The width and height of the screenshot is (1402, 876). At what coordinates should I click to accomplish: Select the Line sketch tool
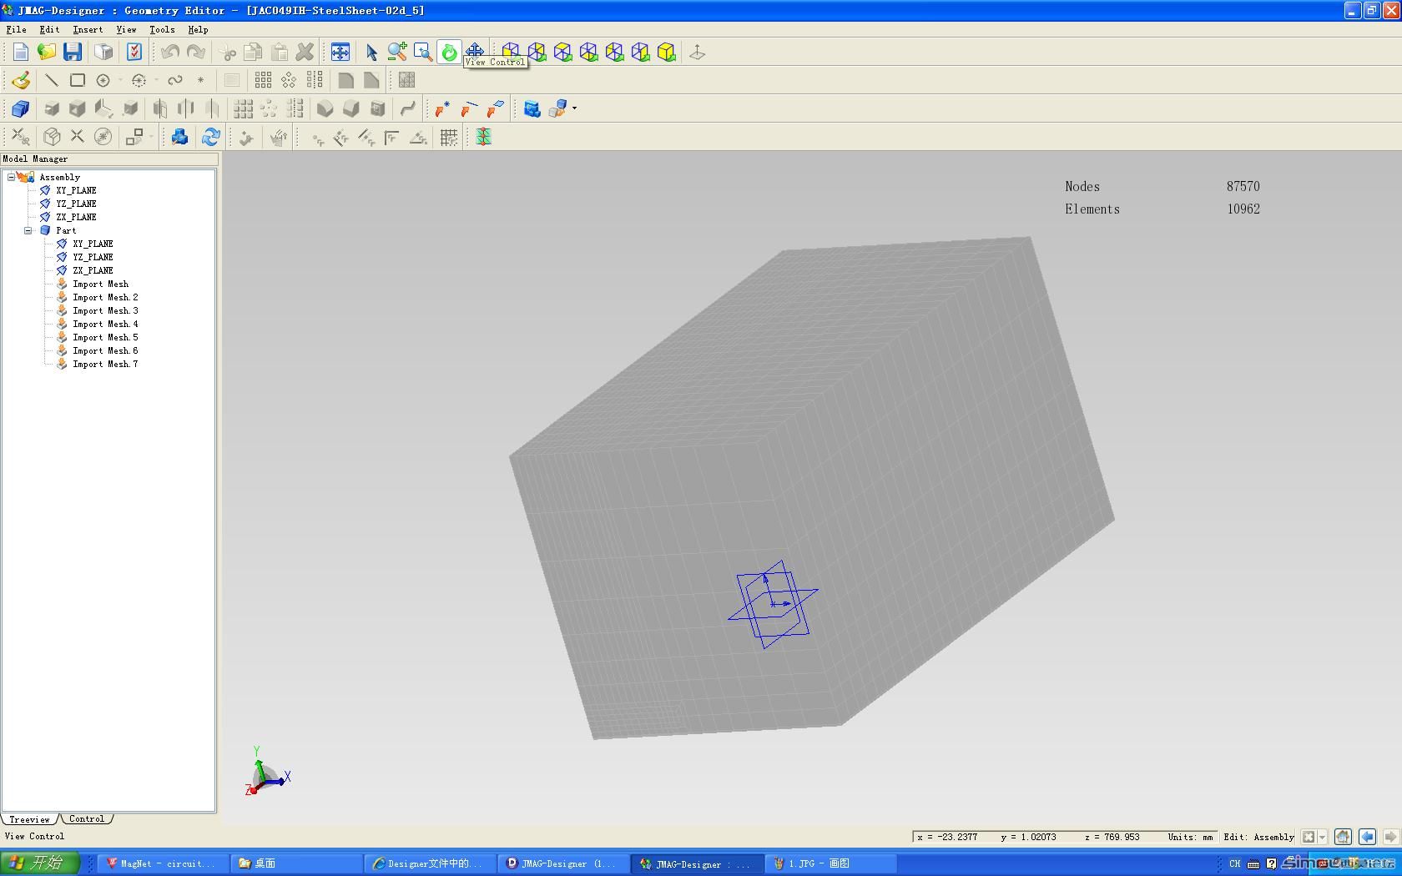pos(52,80)
